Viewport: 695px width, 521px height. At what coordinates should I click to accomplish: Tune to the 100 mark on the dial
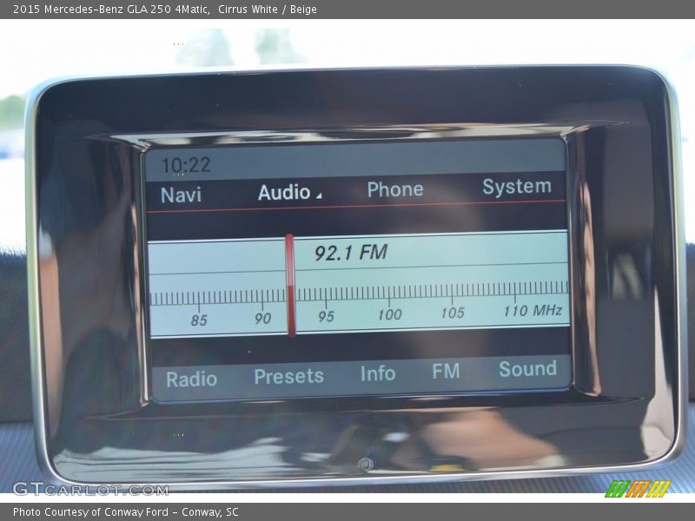389,314
